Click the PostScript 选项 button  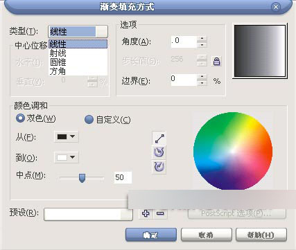237,213
